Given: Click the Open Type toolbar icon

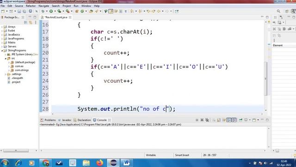Looking at the screenshot, I should (91, 11).
